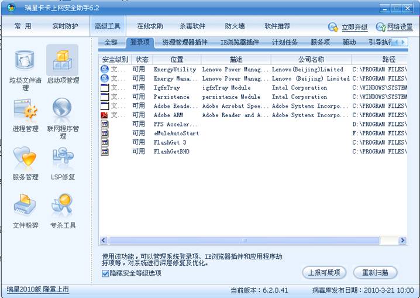Image resolution: width=420 pixels, height=298 pixels.
Task: Click the list's right scroll arrow
Action: (402, 241)
